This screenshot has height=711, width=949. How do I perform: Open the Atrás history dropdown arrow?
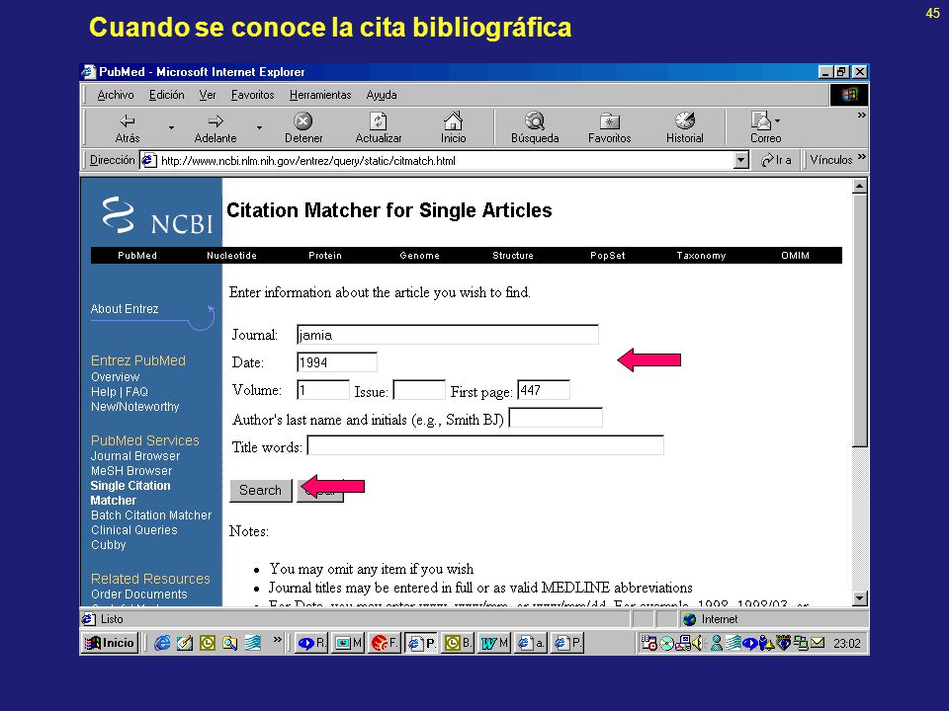tap(171, 127)
